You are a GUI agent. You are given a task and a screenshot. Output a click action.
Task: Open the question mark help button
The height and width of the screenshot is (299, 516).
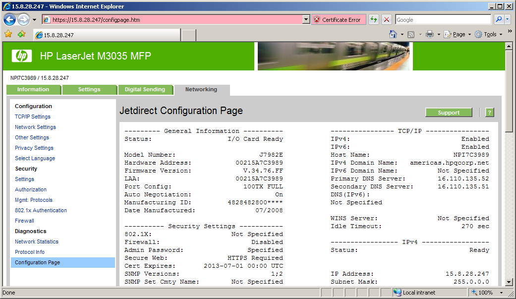point(489,113)
